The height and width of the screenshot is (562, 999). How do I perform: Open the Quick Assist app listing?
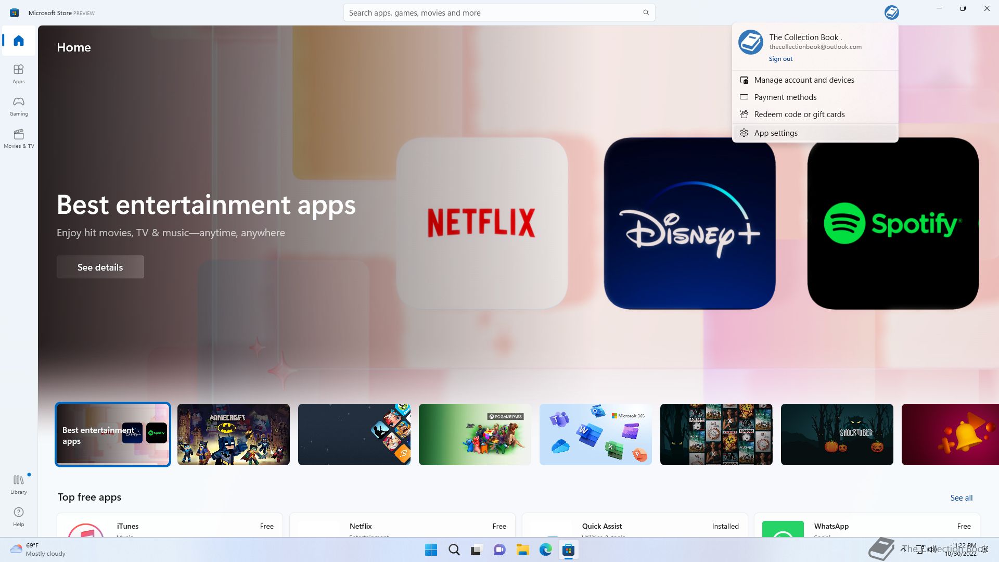pyautogui.click(x=635, y=525)
